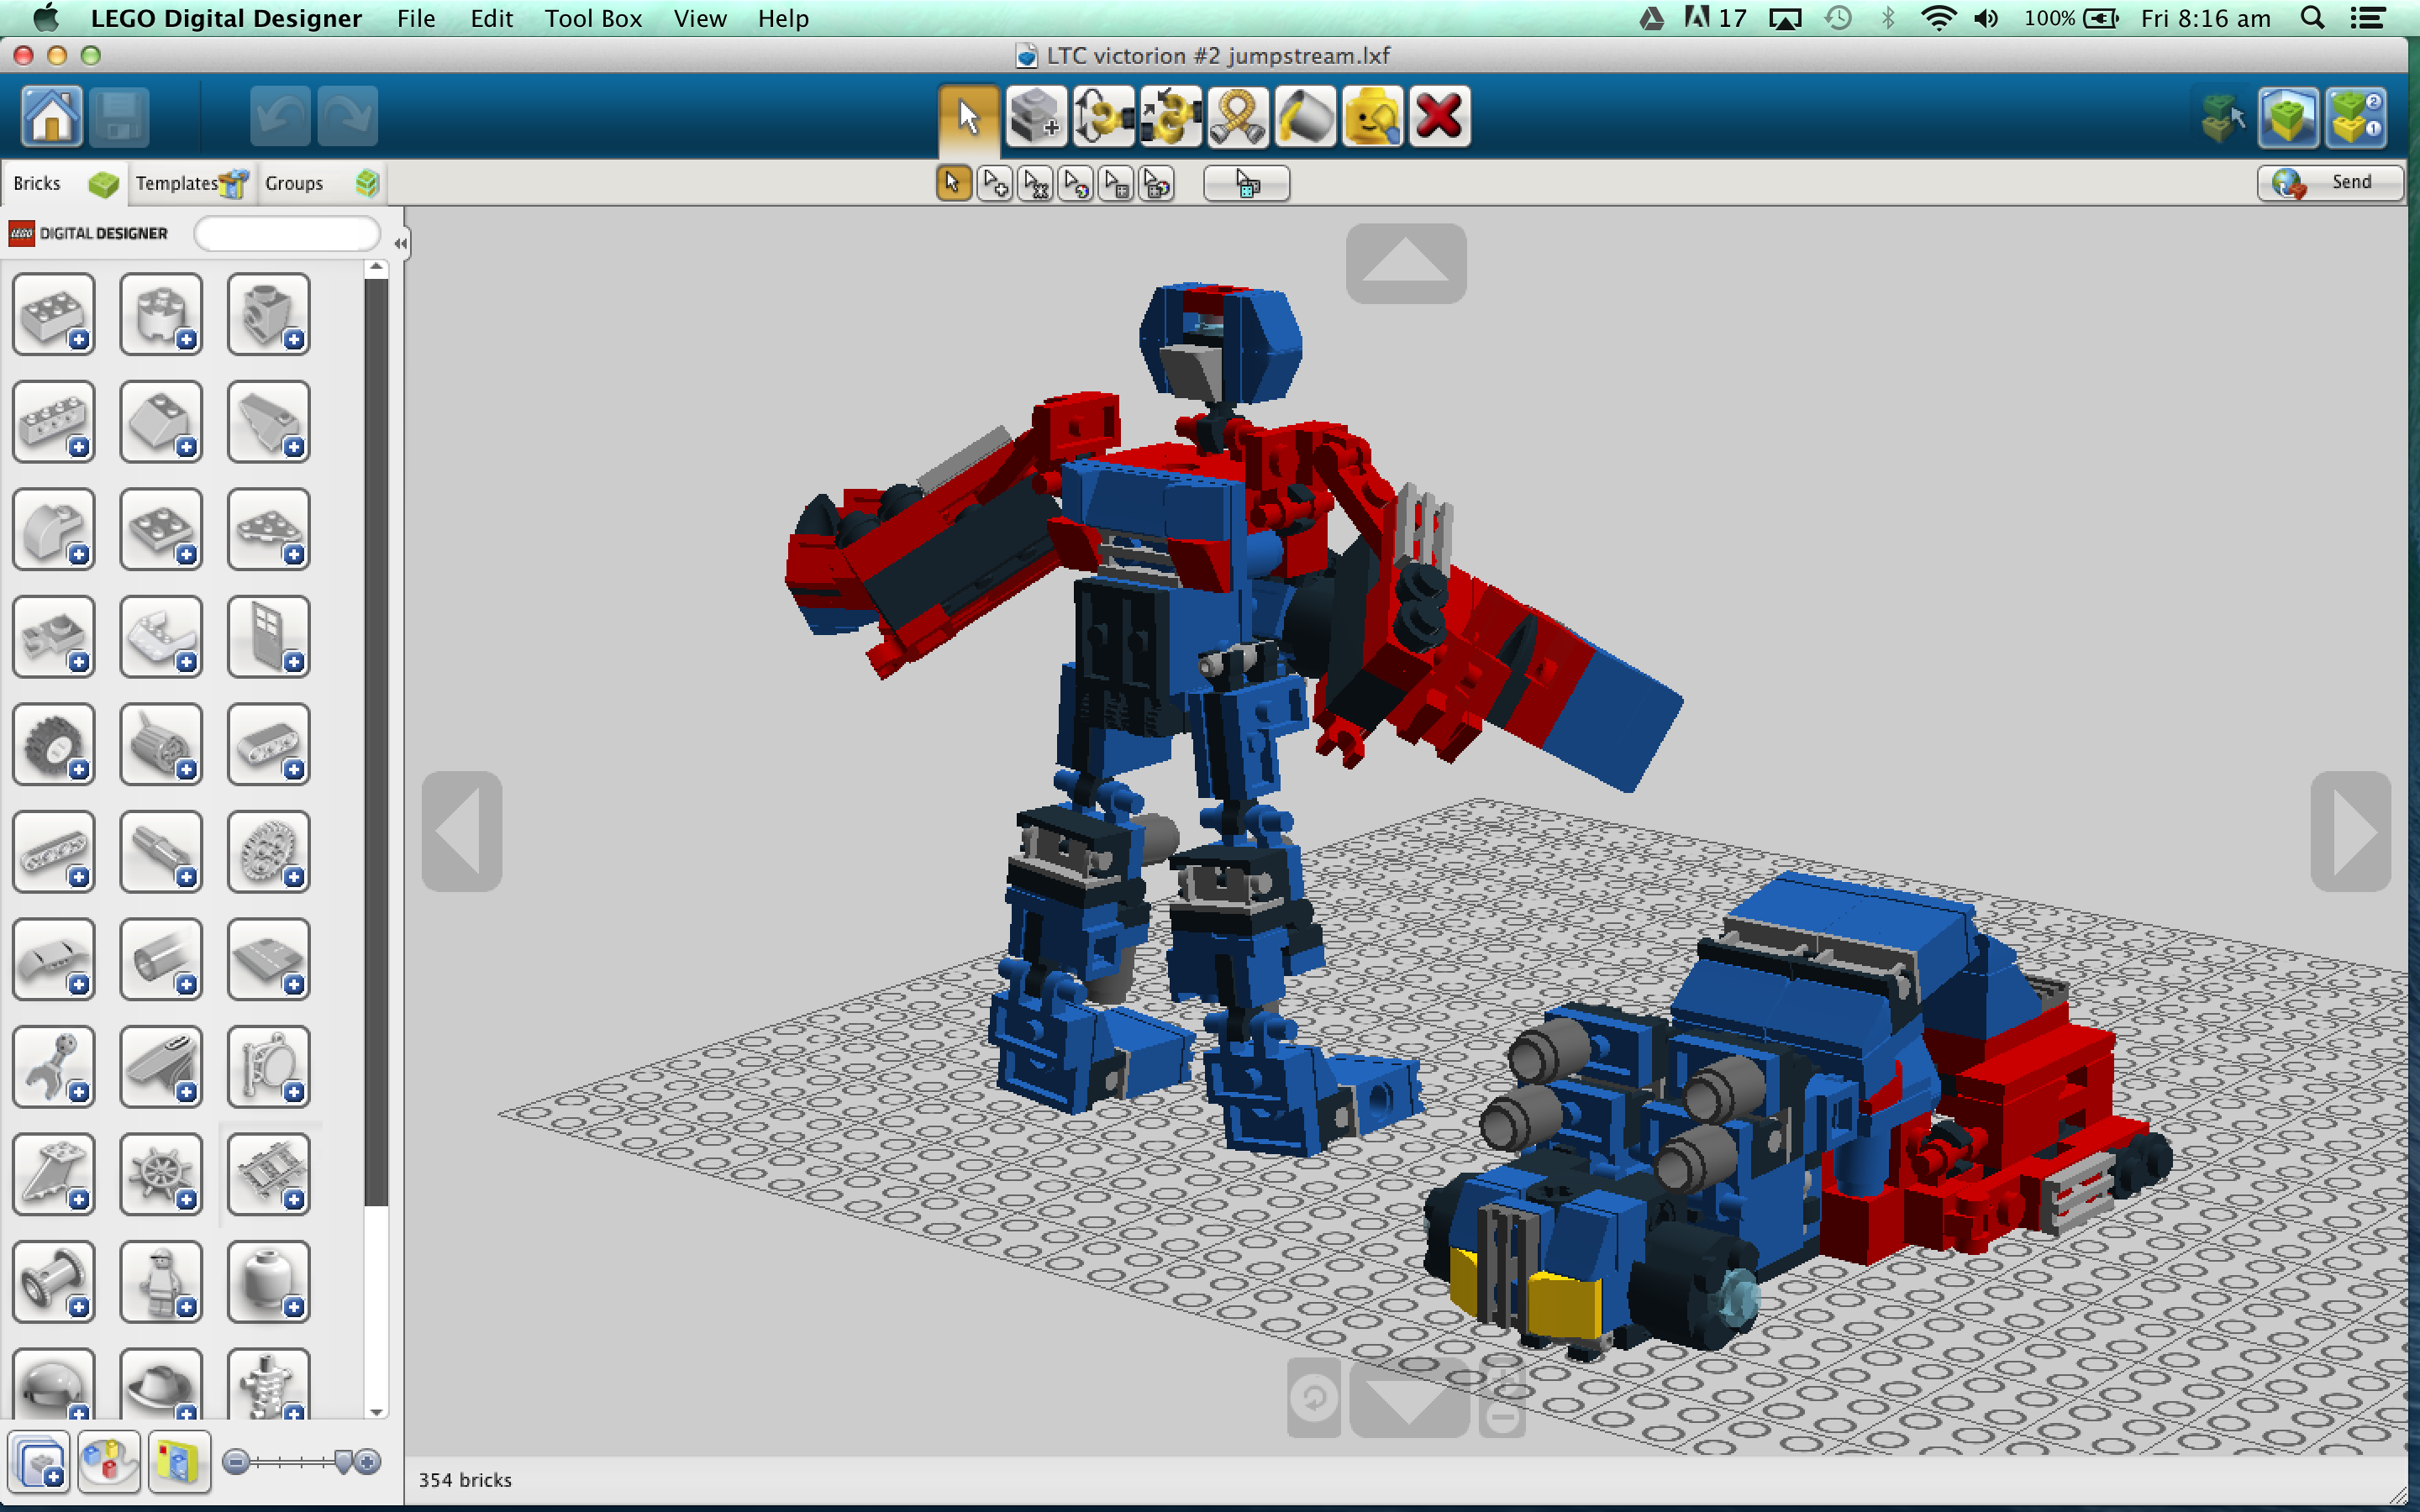
Task: Click the Home icon
Action: point(52,117)
